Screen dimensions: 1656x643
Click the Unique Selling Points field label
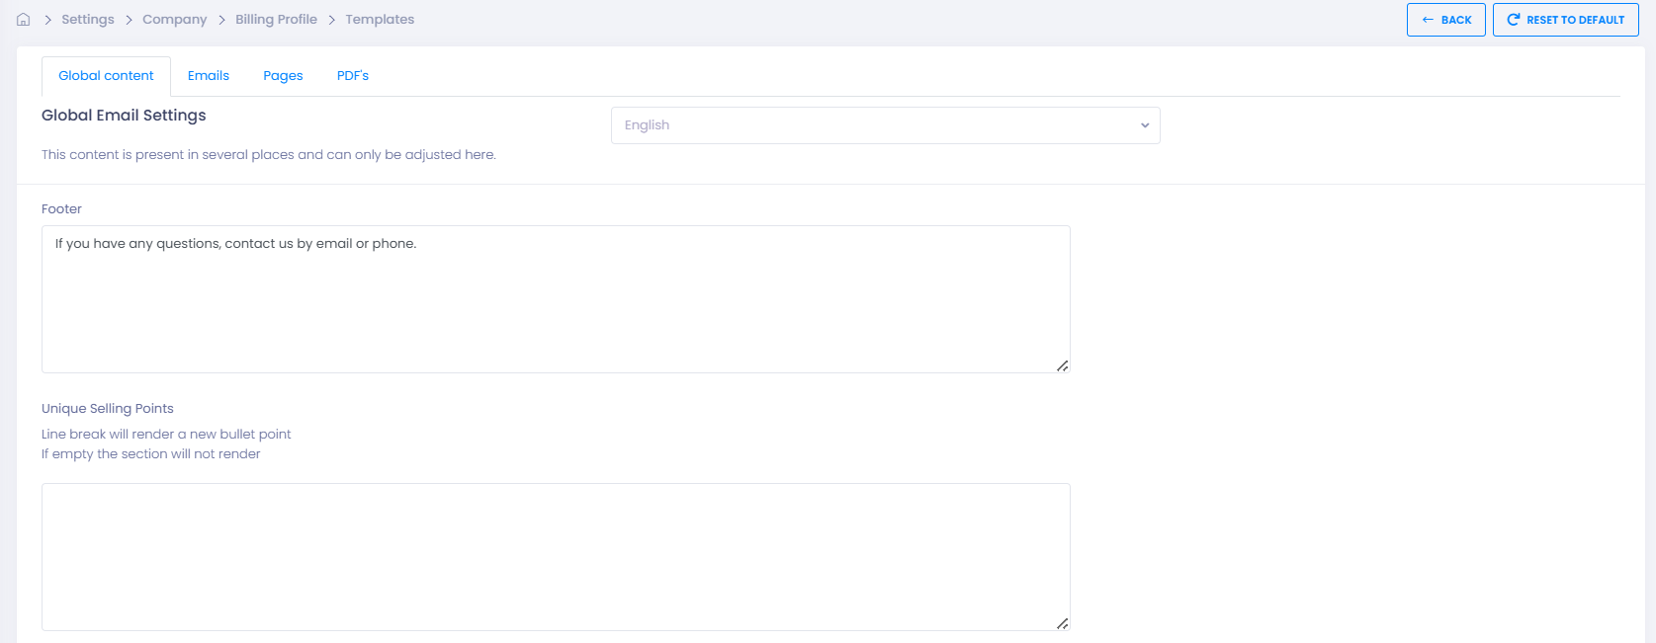pyautogui.click(x=108, y=409)
